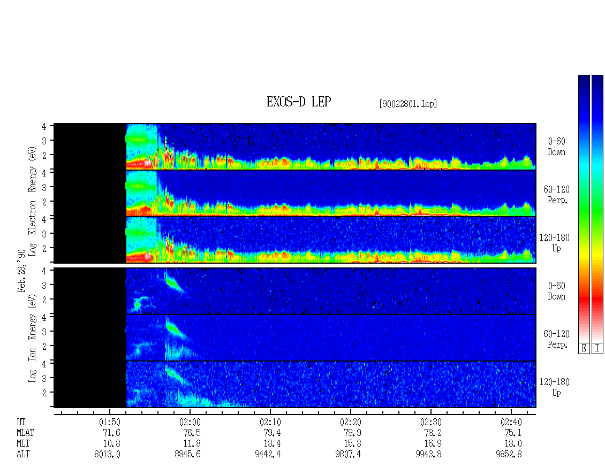The width and height of the screenshot is (605, 468).
Task: Click the MLAT value 79.9
Action: pyautogui.click(x=353, y=433)
